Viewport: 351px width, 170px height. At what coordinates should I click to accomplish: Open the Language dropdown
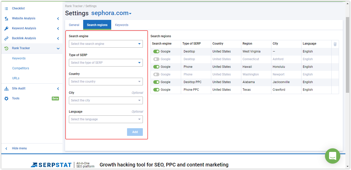(106, 119)
